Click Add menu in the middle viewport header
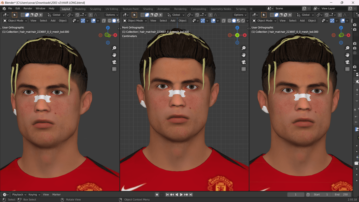This screenshot has height=202, width=359. 173,21
